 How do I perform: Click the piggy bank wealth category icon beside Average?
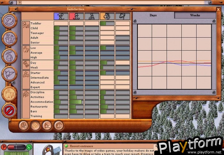[x=26, y=52]
